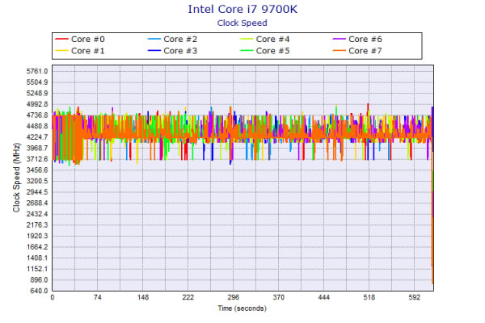The height and width of the screenshot is (323, 485).
Task: Click the 592 tick on time axis
Action: point(415,297)
